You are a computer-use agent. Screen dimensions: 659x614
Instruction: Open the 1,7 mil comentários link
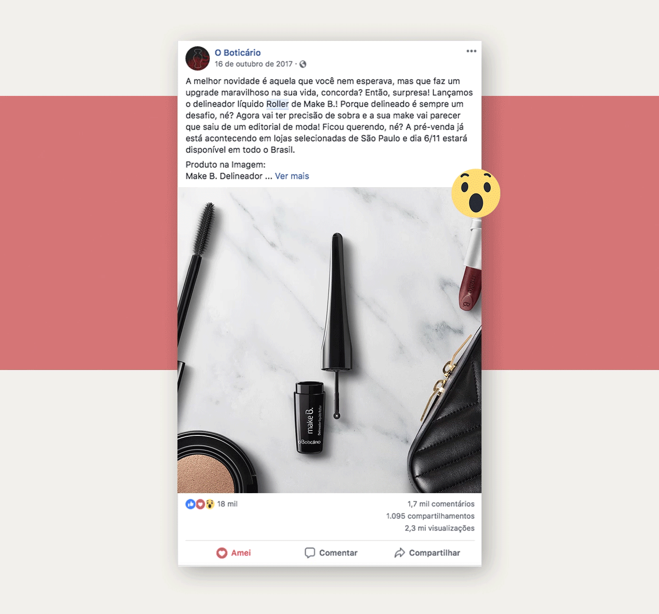point(441,504)
